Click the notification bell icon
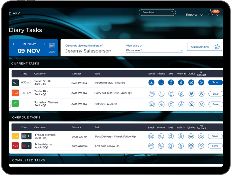Image resolution: width=231 pixels, height=175 pixels. 210,13
